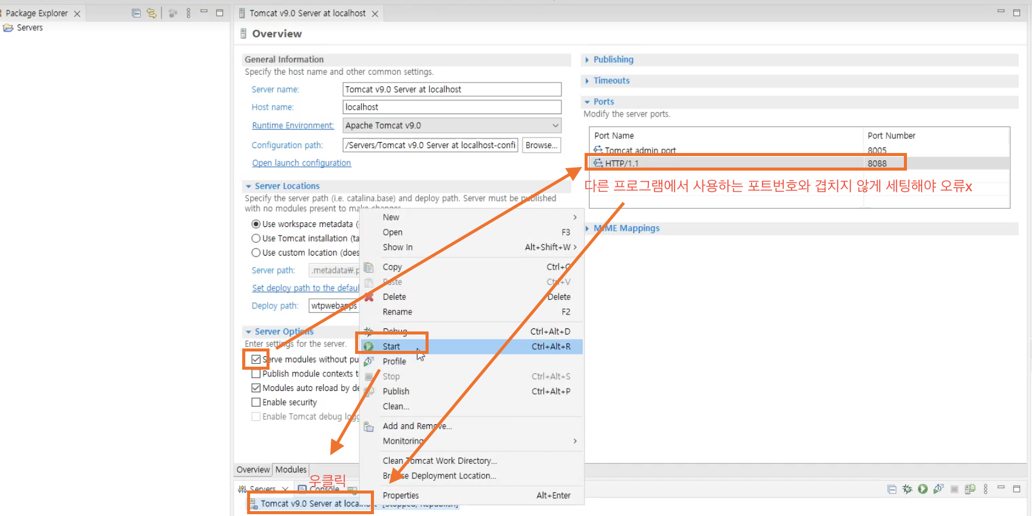The height and width of the screenshot is (516, 1032).
Task: Close the Package Explorer tab
Action: coord(77,13)
